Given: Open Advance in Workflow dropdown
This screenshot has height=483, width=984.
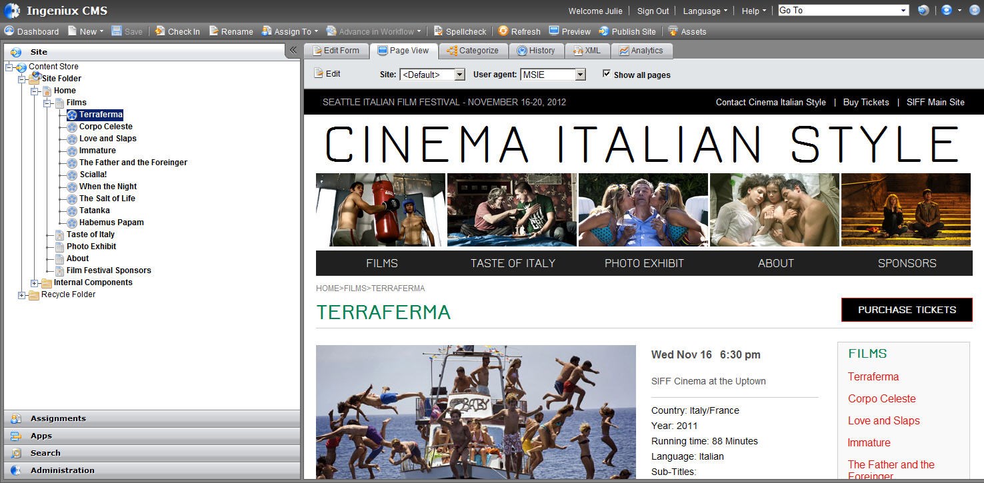Looking at the screenshot, I should click(373, 31).
